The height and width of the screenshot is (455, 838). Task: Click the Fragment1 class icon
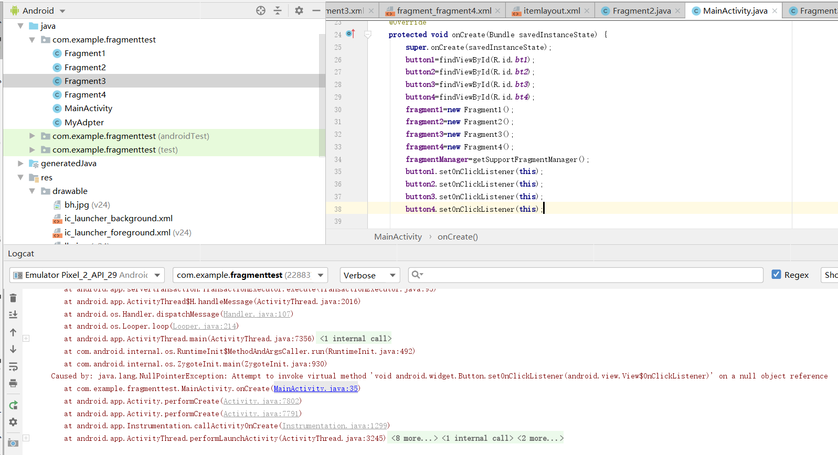coord(57,53)
